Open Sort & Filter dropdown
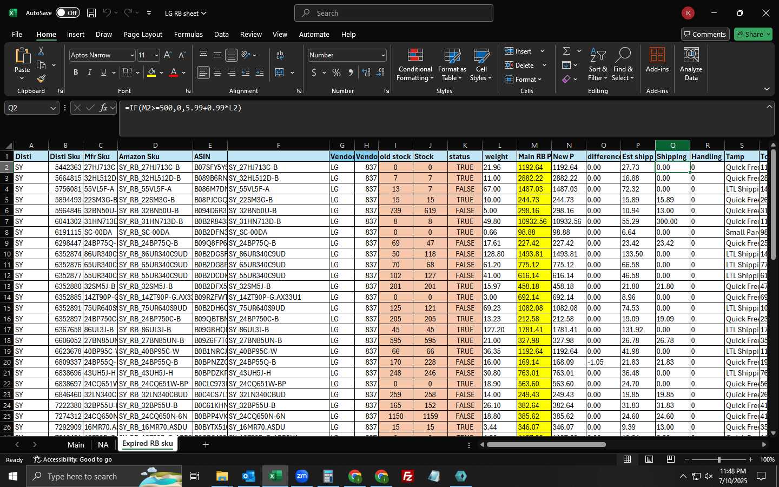The height and width of the screenshot is (487, 779). point(598,65)
